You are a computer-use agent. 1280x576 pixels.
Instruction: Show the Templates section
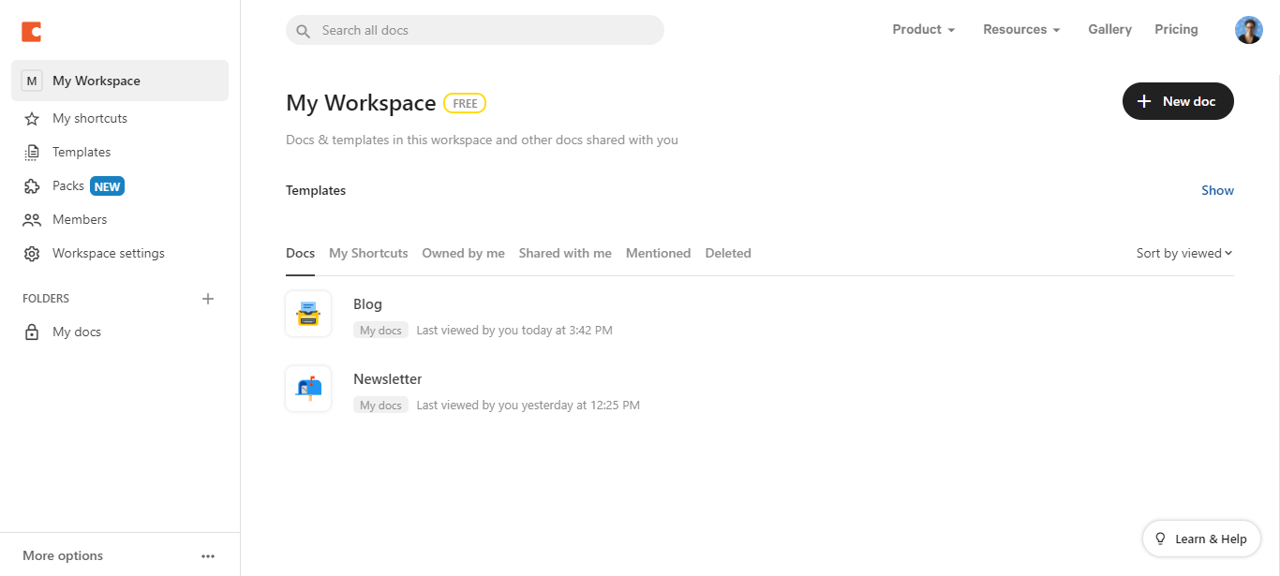click(x=1217, y=190)
